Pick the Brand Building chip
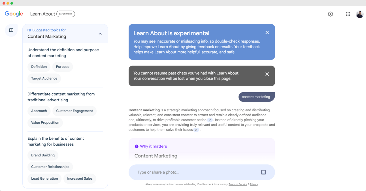Viewport: 366px width, 191px height. point(43,155)
